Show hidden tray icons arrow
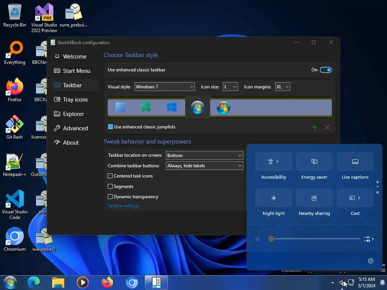 [x=333, y=282]
